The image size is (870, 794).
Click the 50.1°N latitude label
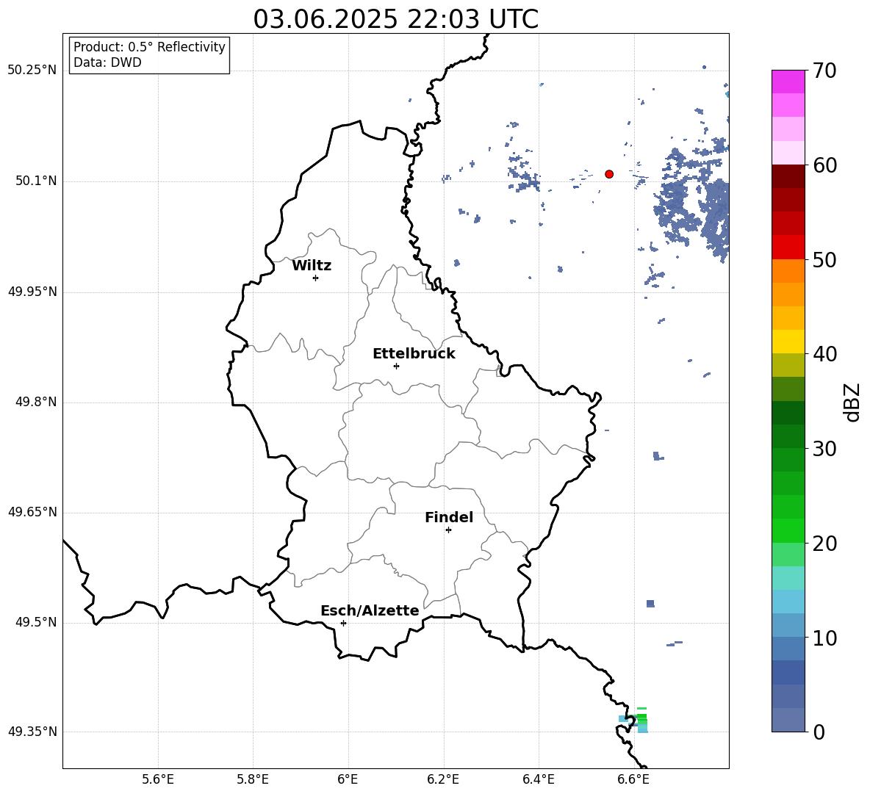coord(36,181)
